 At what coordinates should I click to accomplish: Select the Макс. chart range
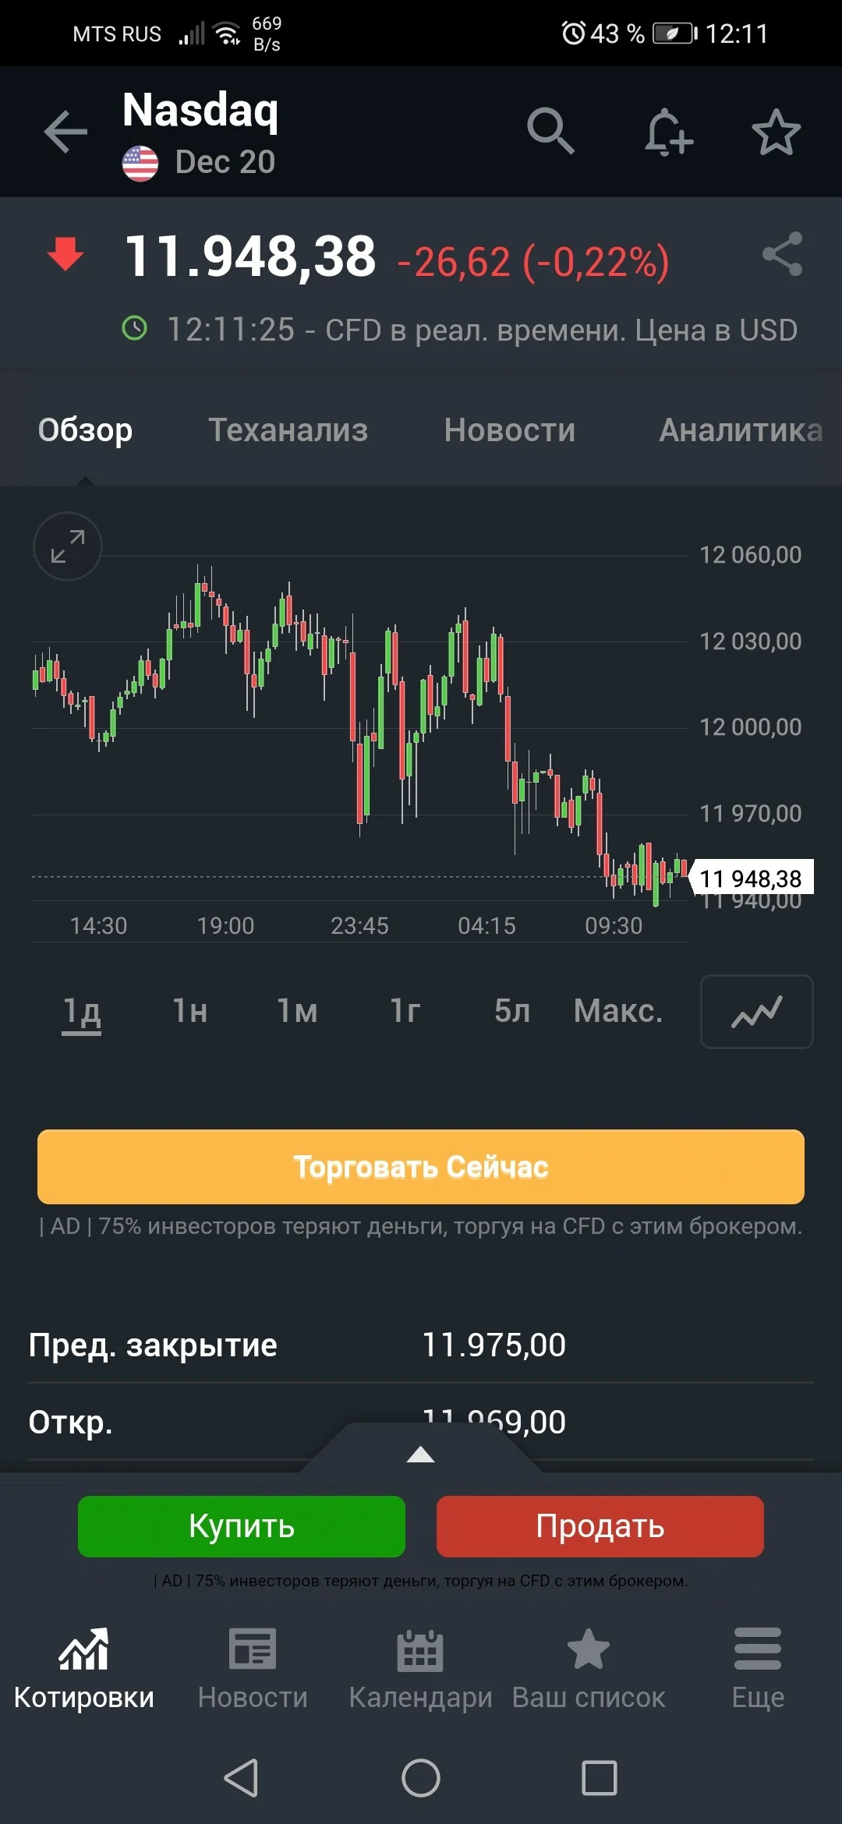pos(617,1011)
